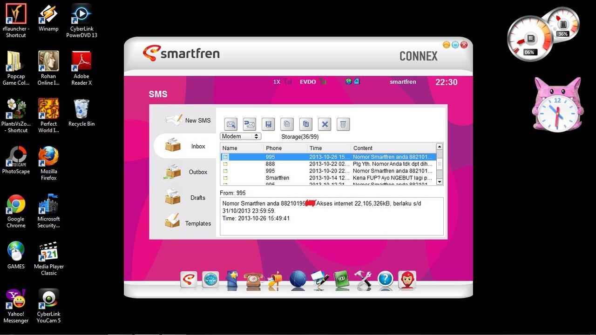Select the Outbox folder
Image resolution: width=596 pixels, height=335 pixels.
point(185,172)
